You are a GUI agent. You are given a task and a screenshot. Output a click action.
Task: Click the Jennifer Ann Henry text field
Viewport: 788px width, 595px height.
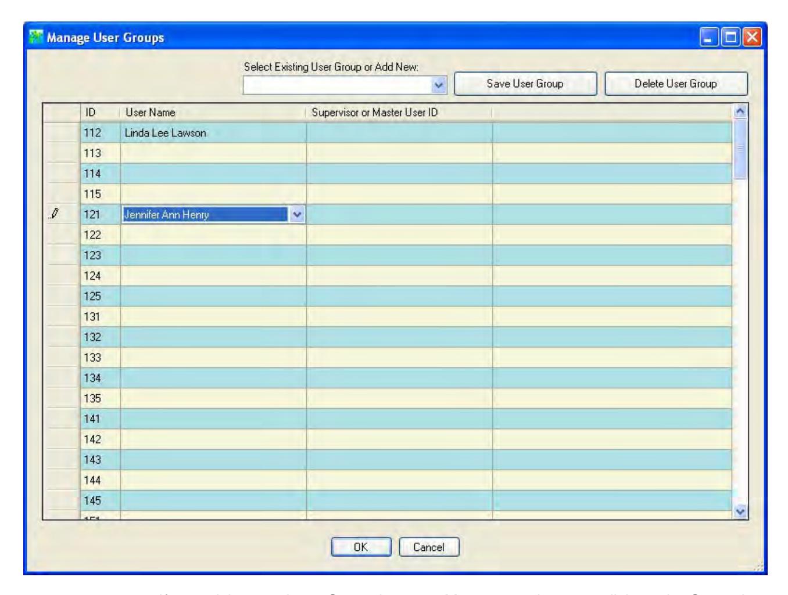(206, 214)
